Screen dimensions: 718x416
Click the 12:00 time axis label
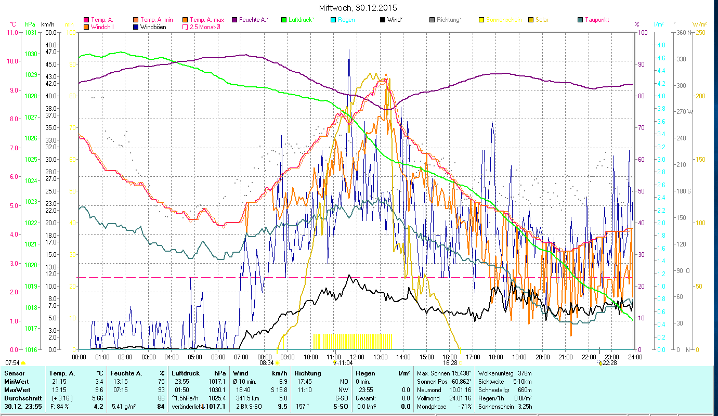357,357
